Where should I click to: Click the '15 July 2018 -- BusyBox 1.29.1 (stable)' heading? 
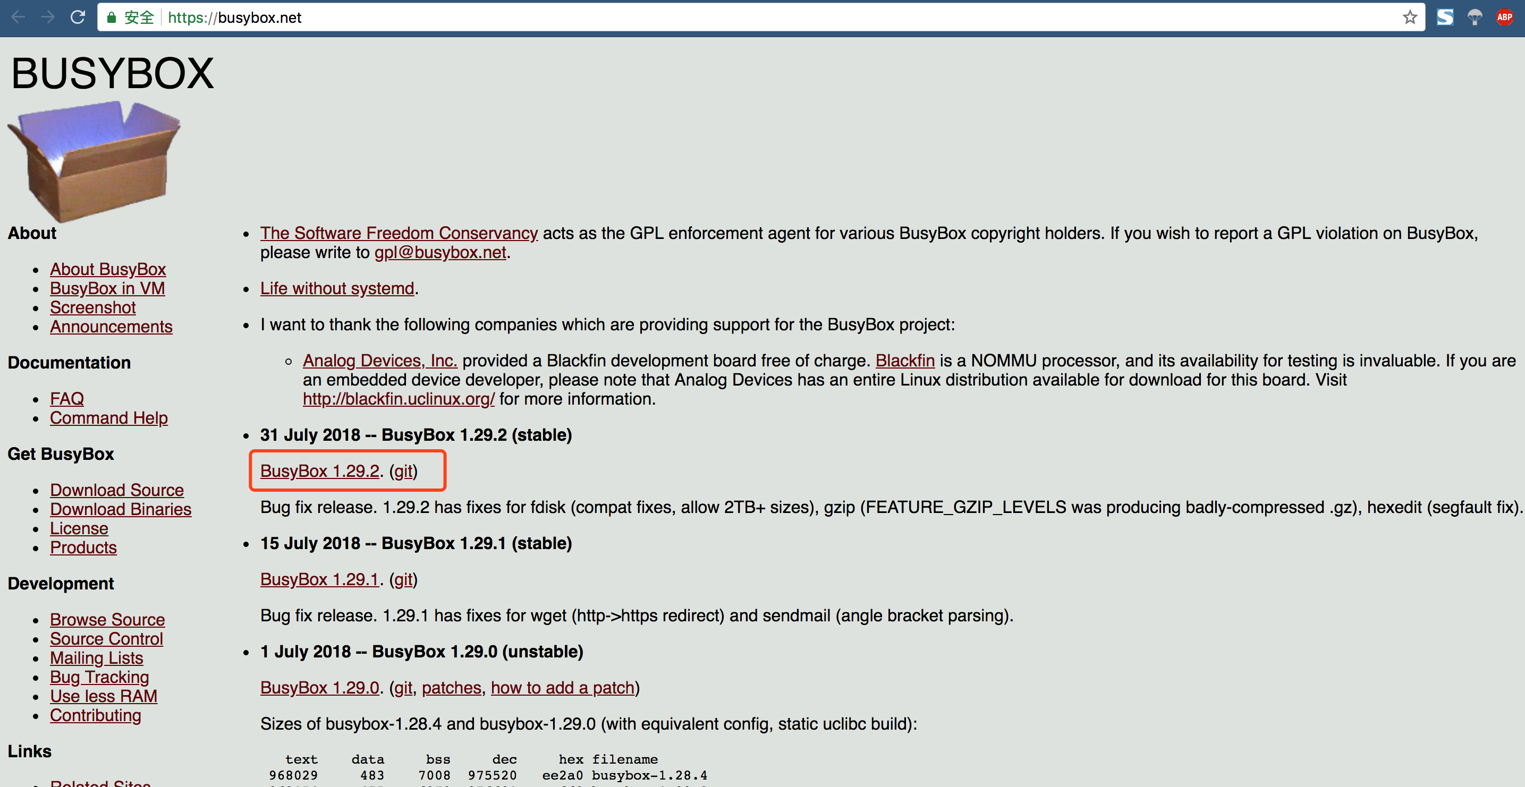point(416,543)
